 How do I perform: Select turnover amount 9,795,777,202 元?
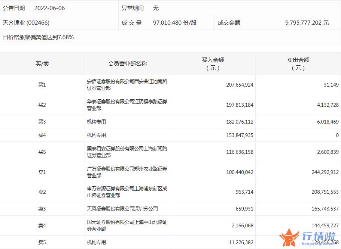[x=307, y=22]
